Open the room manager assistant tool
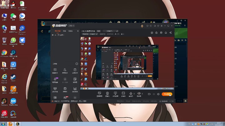Viewport: 225px width, 126px height. pos(65,71)
